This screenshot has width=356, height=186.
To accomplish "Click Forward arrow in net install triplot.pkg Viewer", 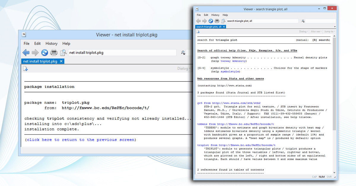I will pos(35,53).
